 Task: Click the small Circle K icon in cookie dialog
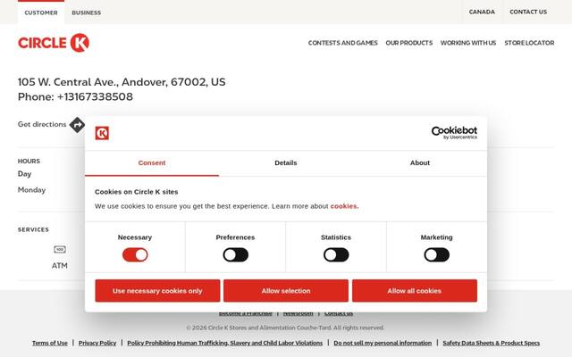[102, 133]
